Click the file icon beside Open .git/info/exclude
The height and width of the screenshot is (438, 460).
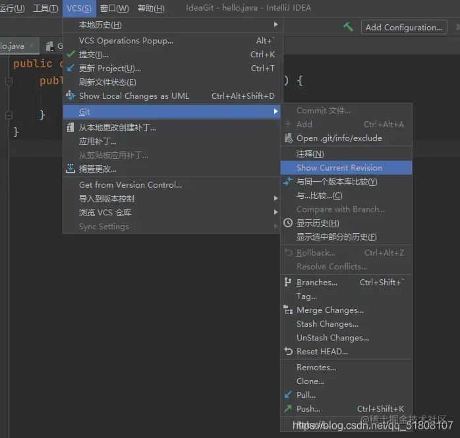[288, 138]
